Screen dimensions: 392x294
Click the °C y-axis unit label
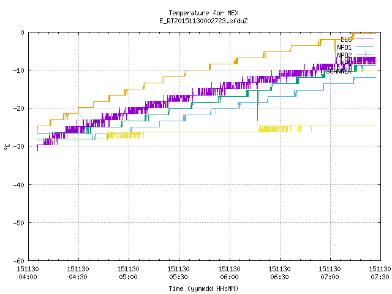click(7, 147)
